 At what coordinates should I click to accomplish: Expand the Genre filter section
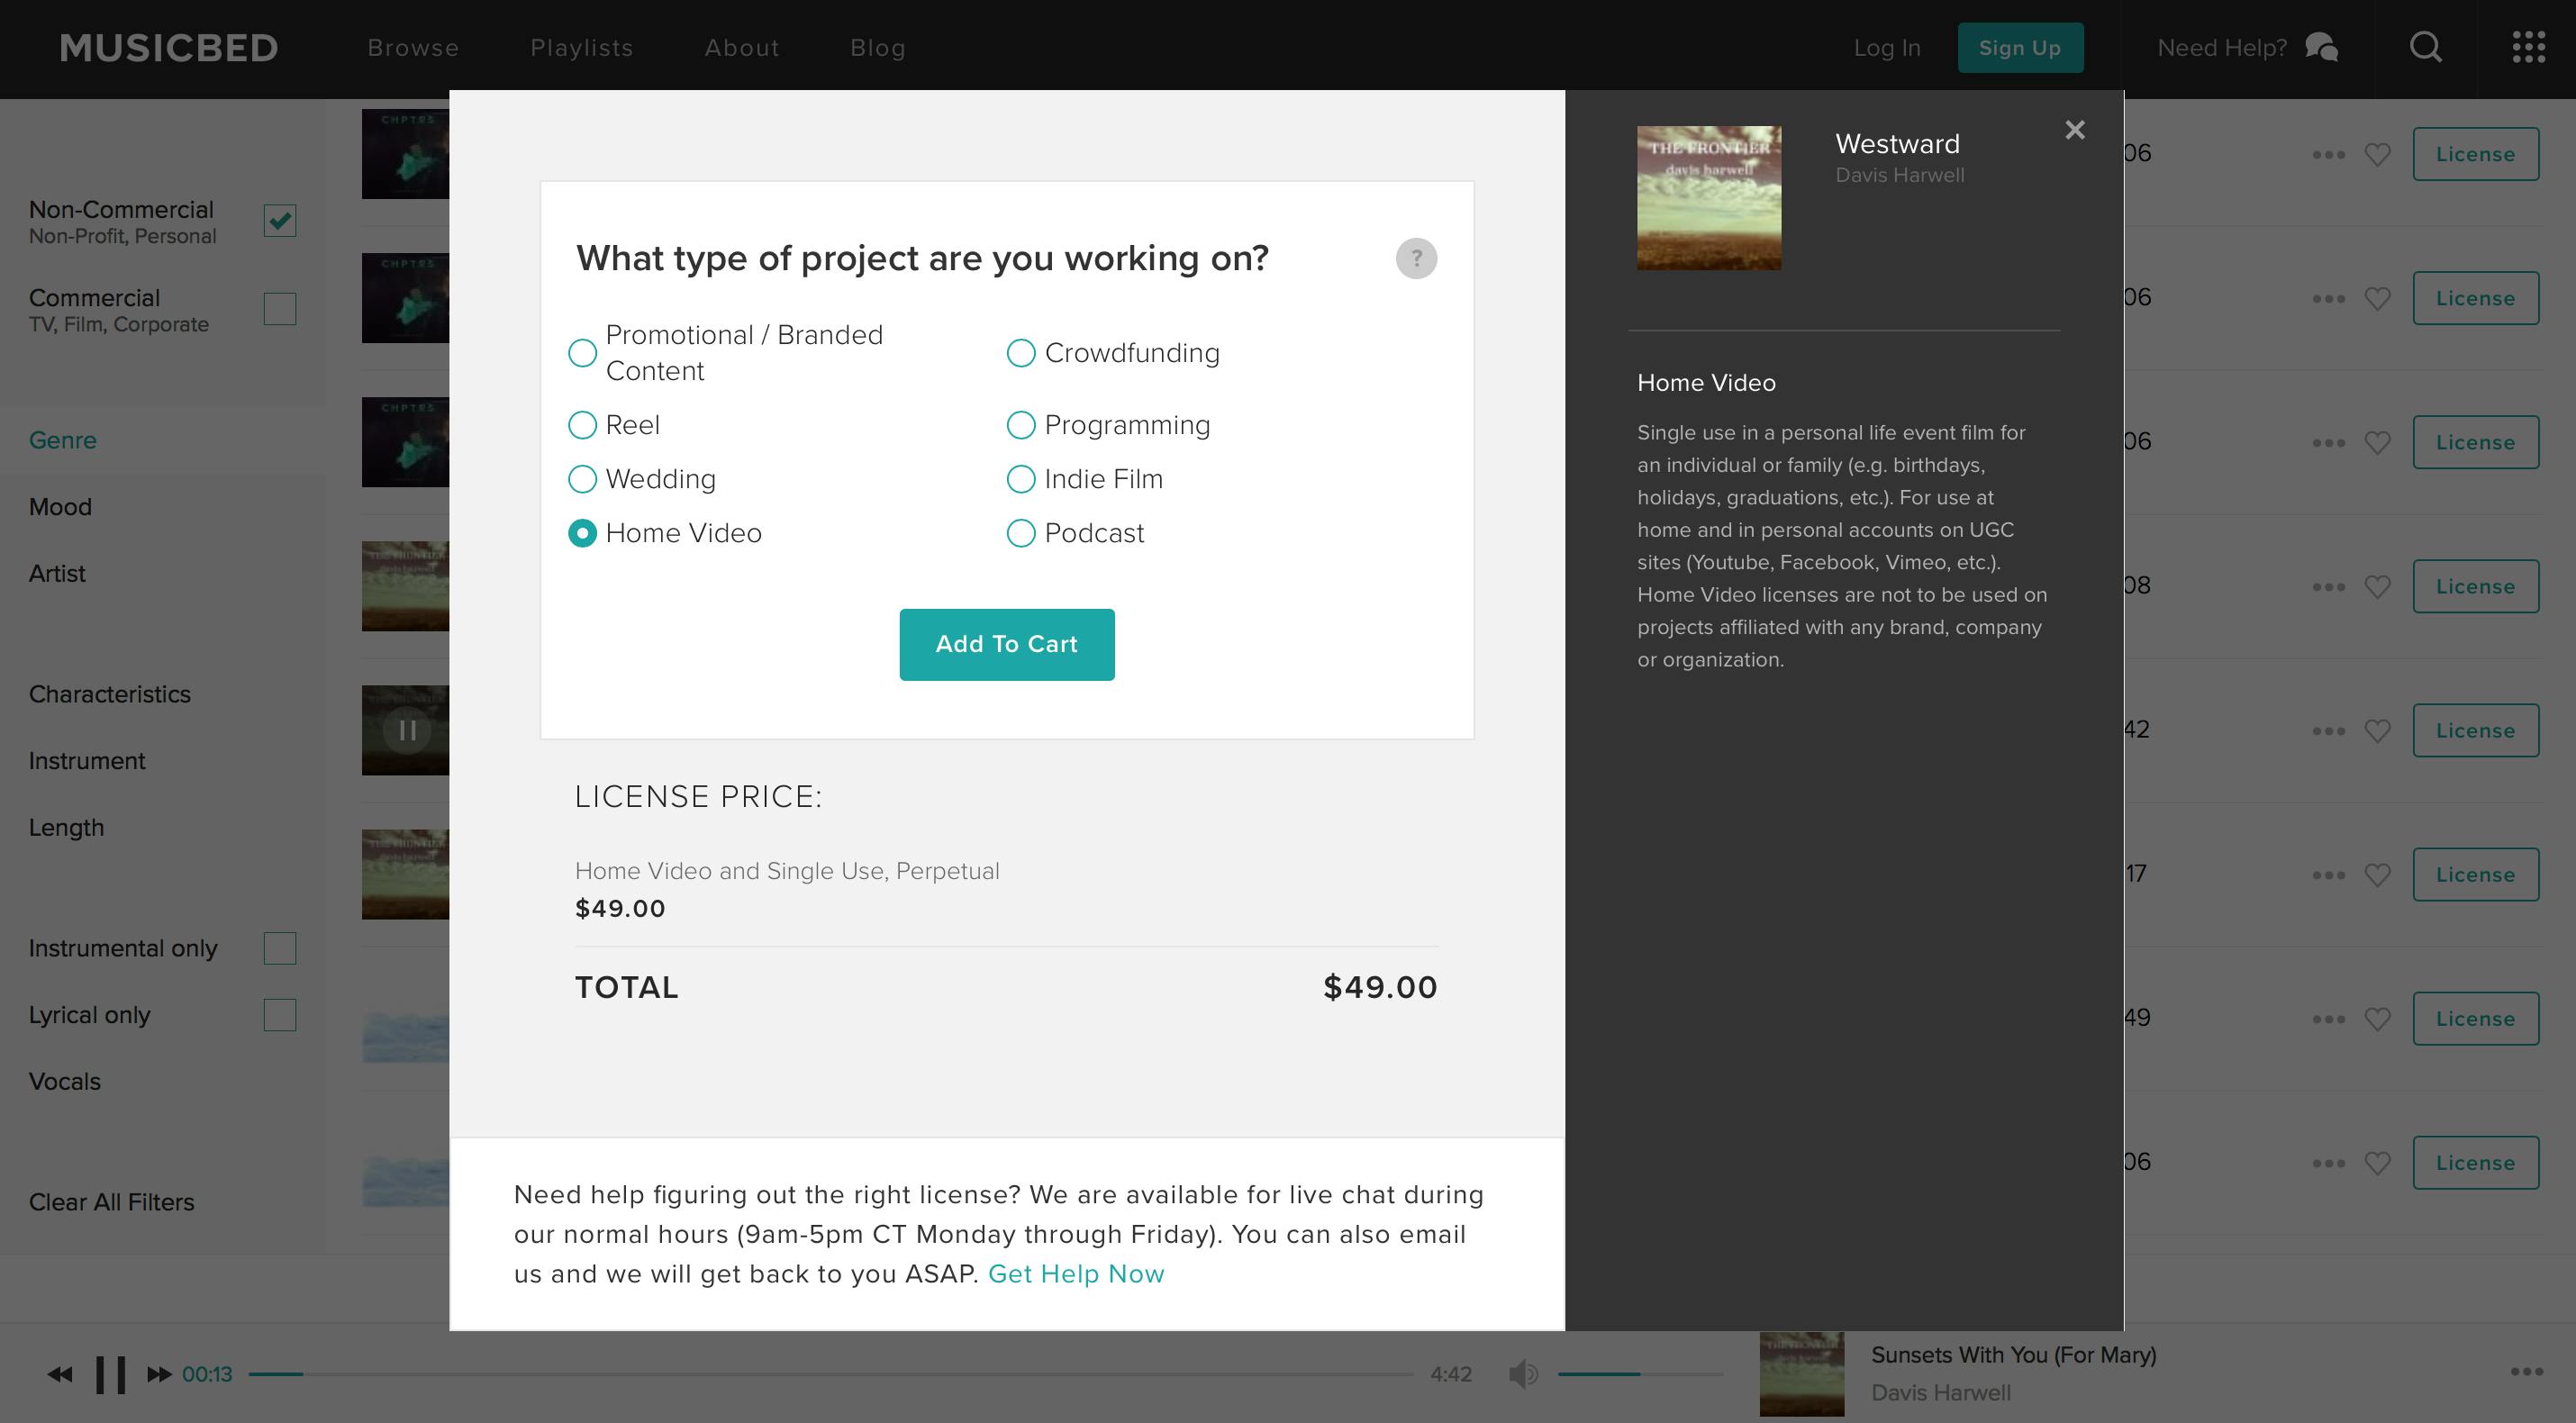(63, 440)
